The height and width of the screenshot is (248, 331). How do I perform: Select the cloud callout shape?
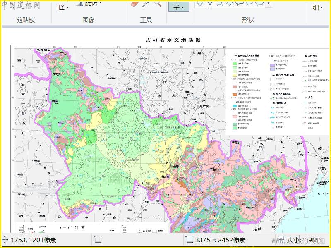point(259,3)
